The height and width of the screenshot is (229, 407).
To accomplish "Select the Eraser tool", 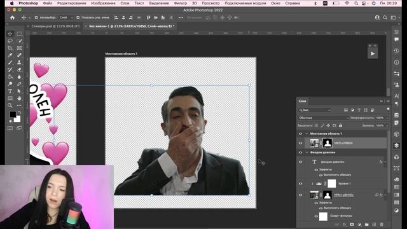I will tap(19, 69).
